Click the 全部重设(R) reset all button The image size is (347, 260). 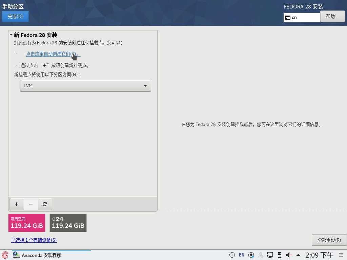pyautogui.click(x=329, y=240)
